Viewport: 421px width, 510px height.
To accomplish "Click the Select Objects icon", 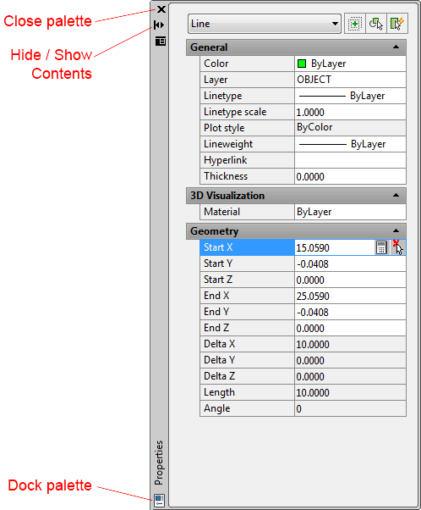I will tap(376, 24).
